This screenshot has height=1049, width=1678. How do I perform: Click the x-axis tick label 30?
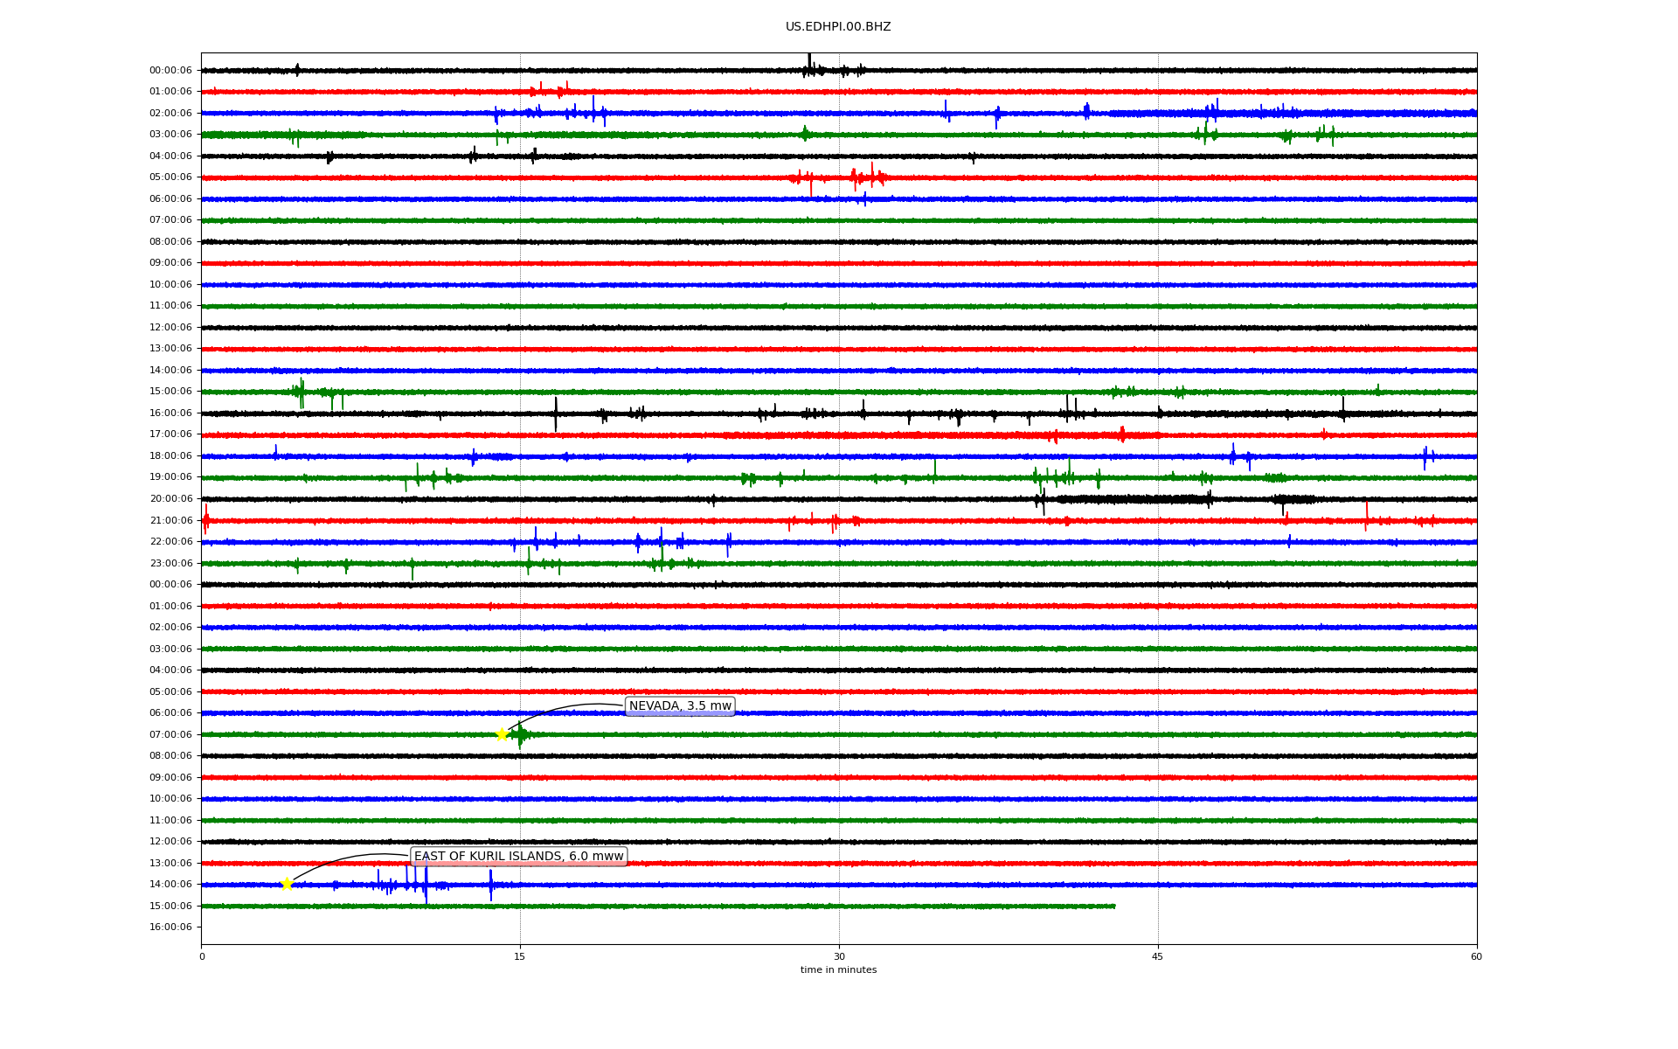click(839, 956)
